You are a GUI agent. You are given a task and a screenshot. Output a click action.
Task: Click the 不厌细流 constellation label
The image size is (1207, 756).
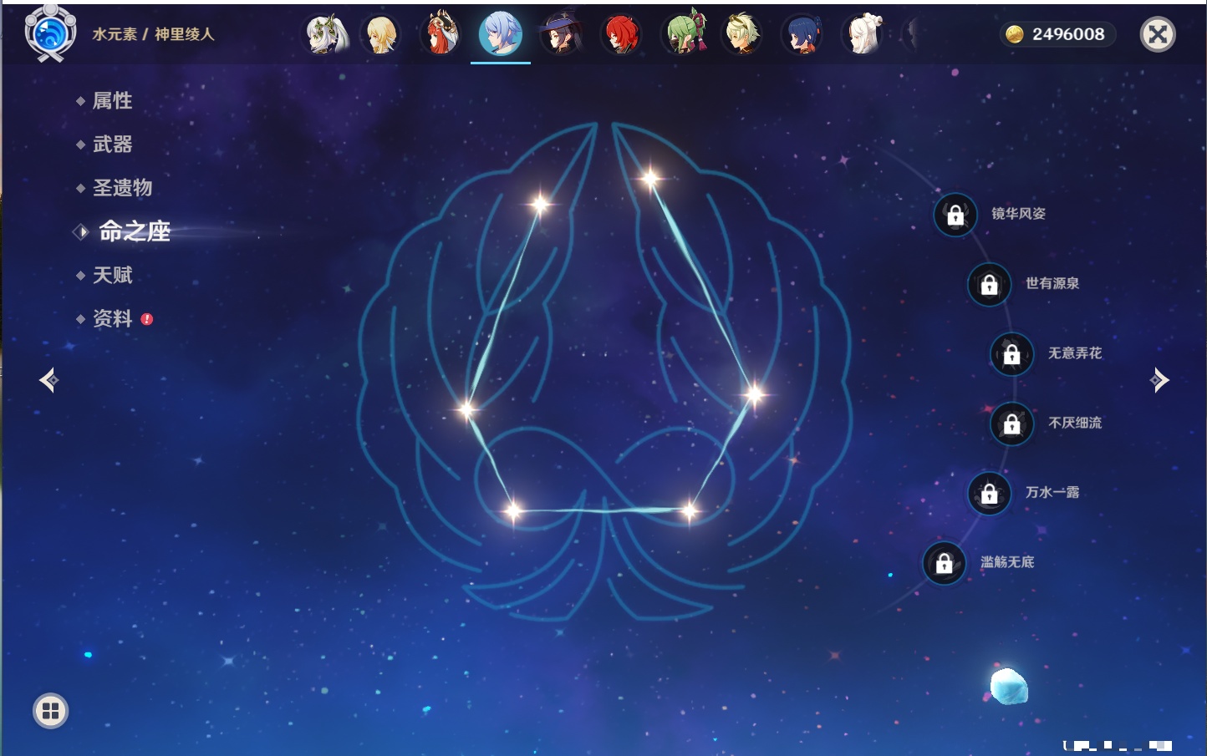[1075, 423]
